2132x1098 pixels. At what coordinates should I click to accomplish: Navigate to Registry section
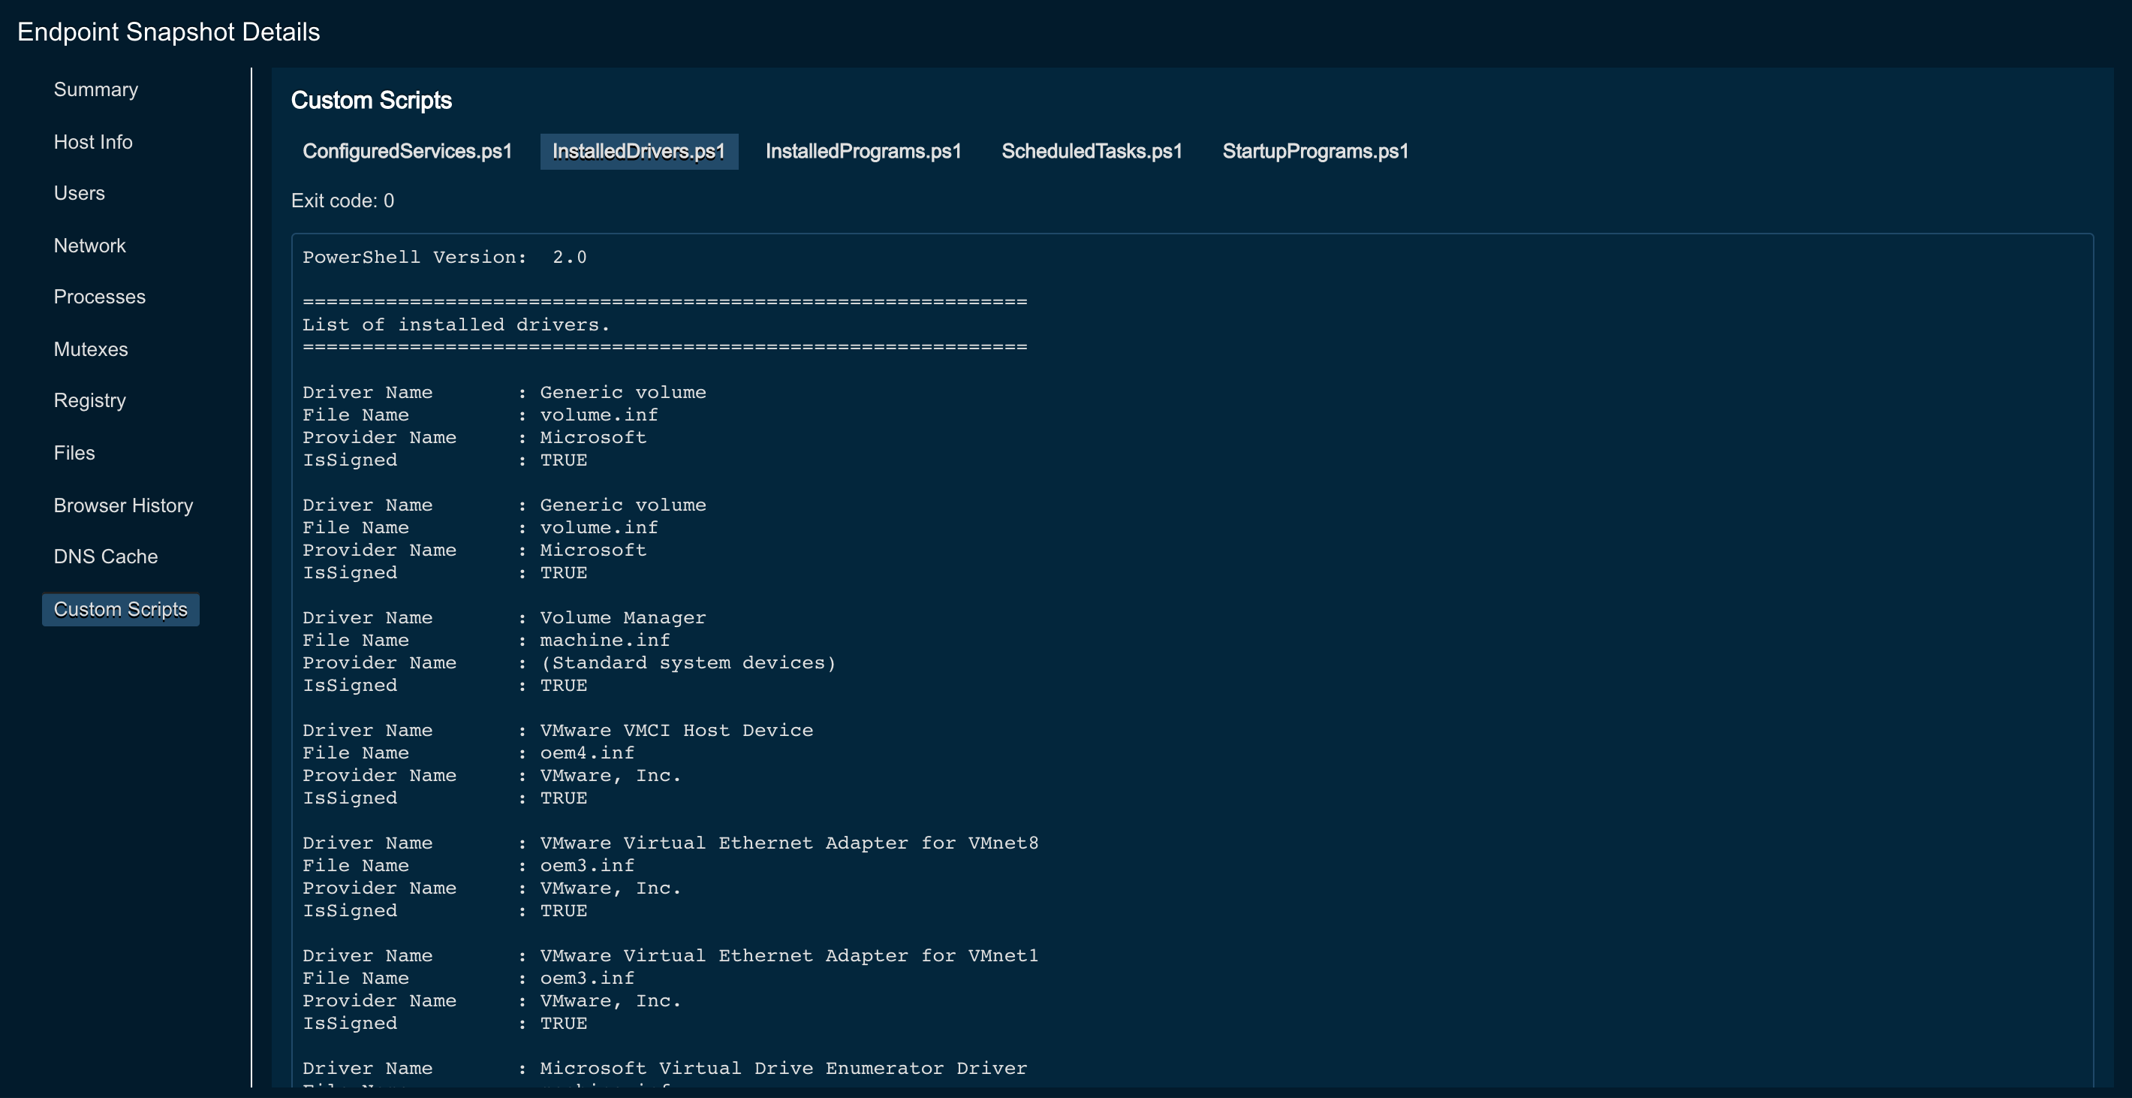89,400
